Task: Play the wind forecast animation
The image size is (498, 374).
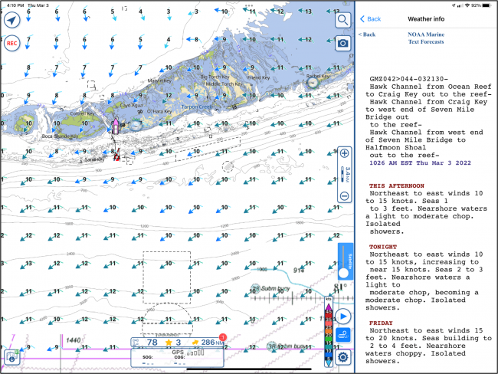Action: click(343, 316)
